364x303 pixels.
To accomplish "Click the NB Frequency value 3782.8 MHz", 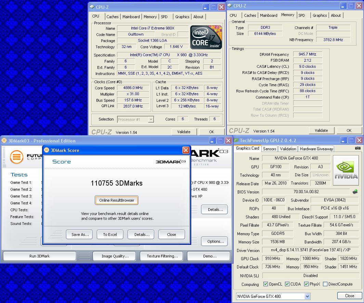I will [x=333, y=40].
